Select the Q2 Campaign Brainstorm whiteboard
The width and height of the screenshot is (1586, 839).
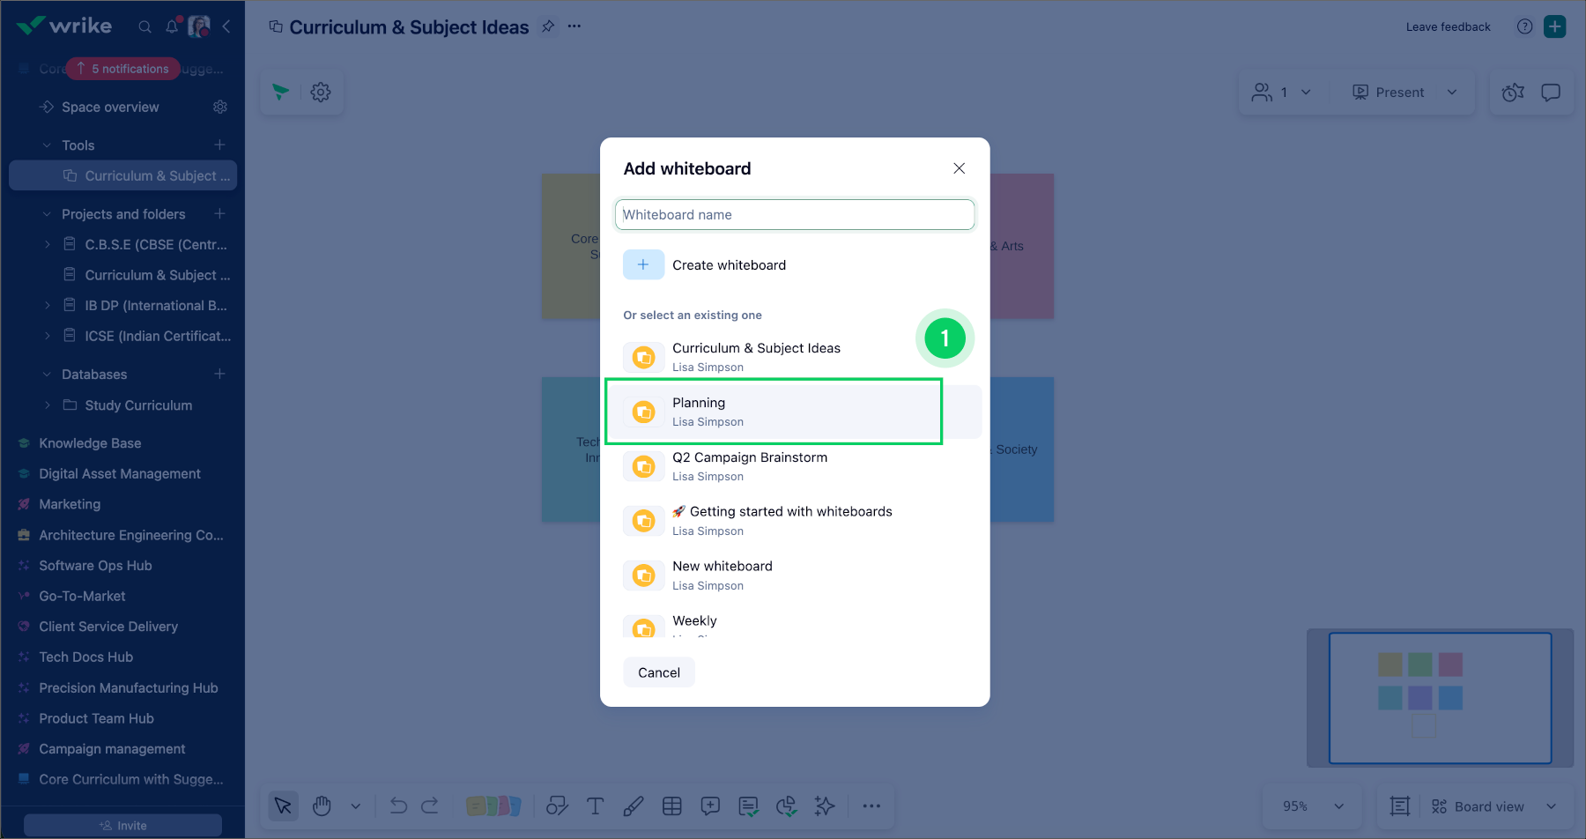[x=795, y=466]
